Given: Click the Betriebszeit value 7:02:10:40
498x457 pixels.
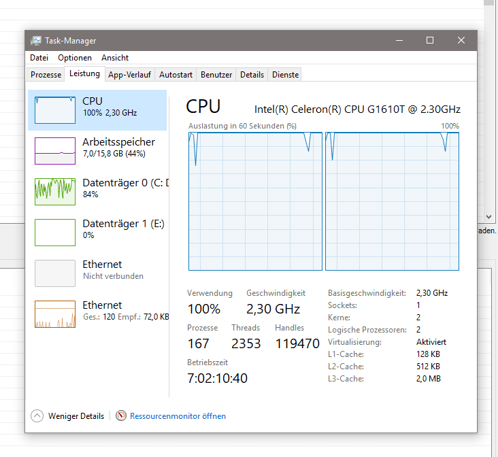Looking at the screenshot, I should click(x=217, y=378).
